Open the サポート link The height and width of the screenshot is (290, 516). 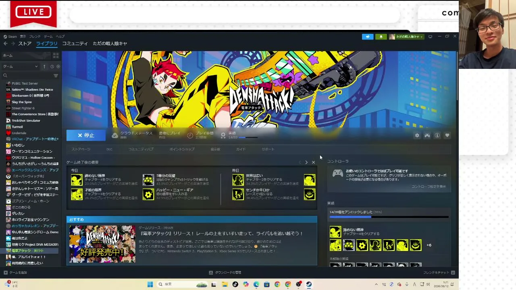click(x=268, y=149)
